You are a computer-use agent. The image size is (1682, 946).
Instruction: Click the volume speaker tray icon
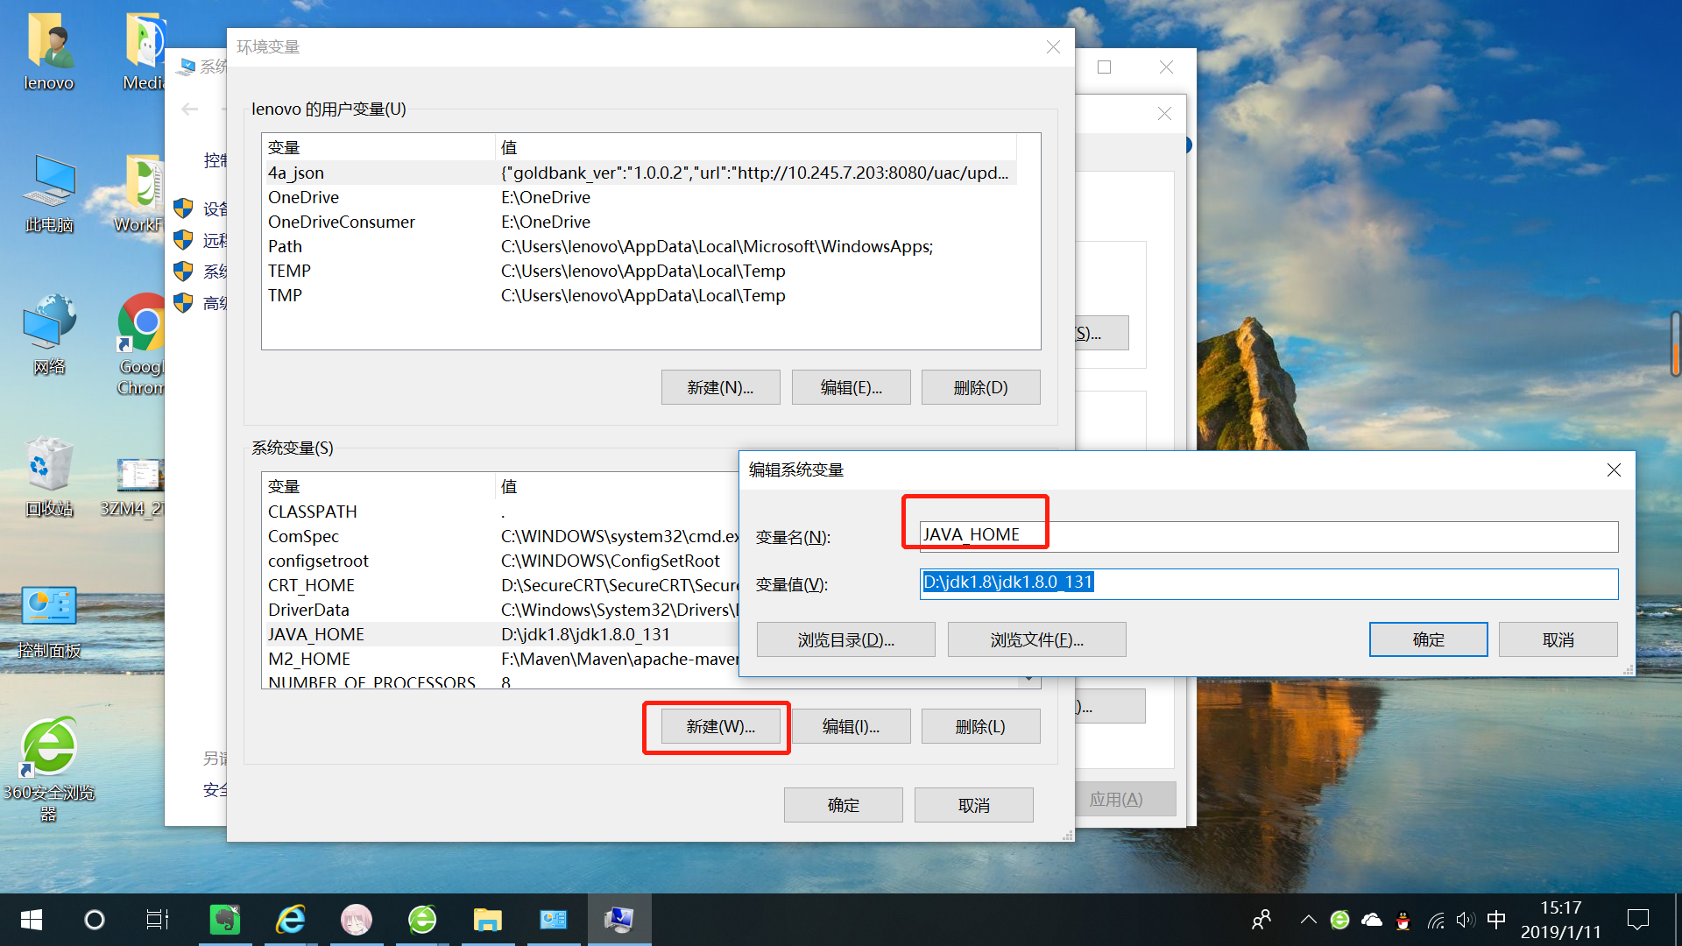[1465, 920]
